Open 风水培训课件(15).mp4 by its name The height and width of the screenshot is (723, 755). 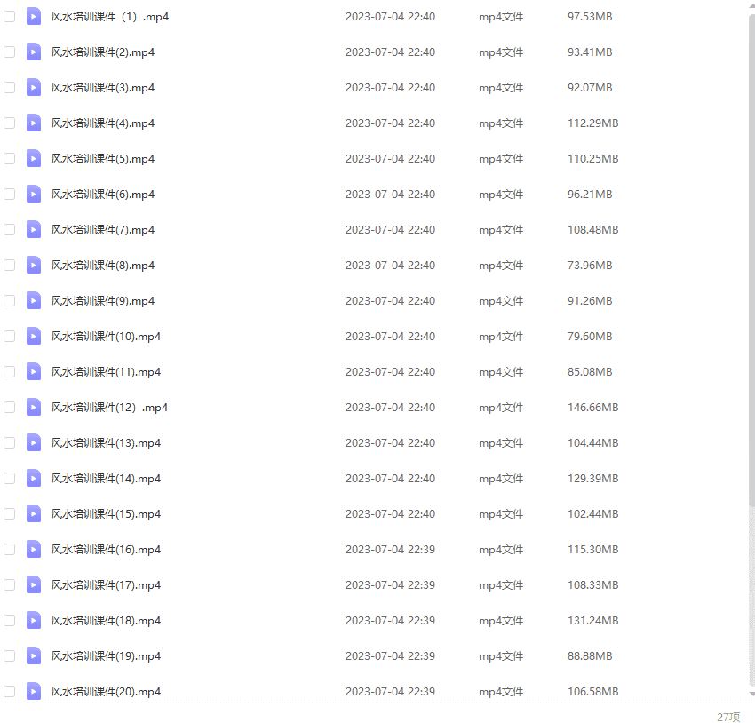[x=106, y=514]
